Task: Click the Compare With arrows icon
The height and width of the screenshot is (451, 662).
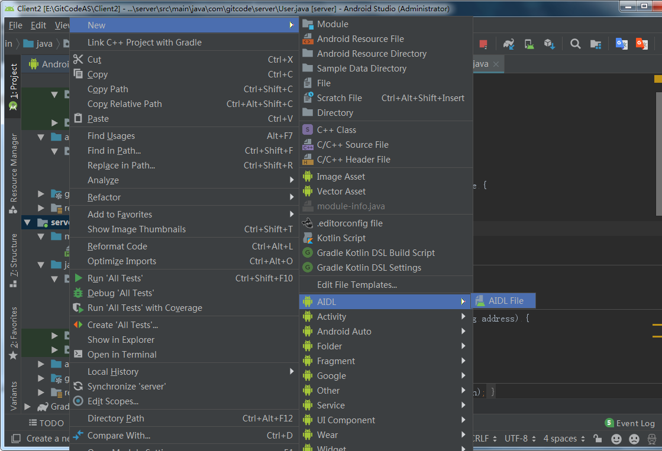Action: pyautogui.click(x=78, y=435)
